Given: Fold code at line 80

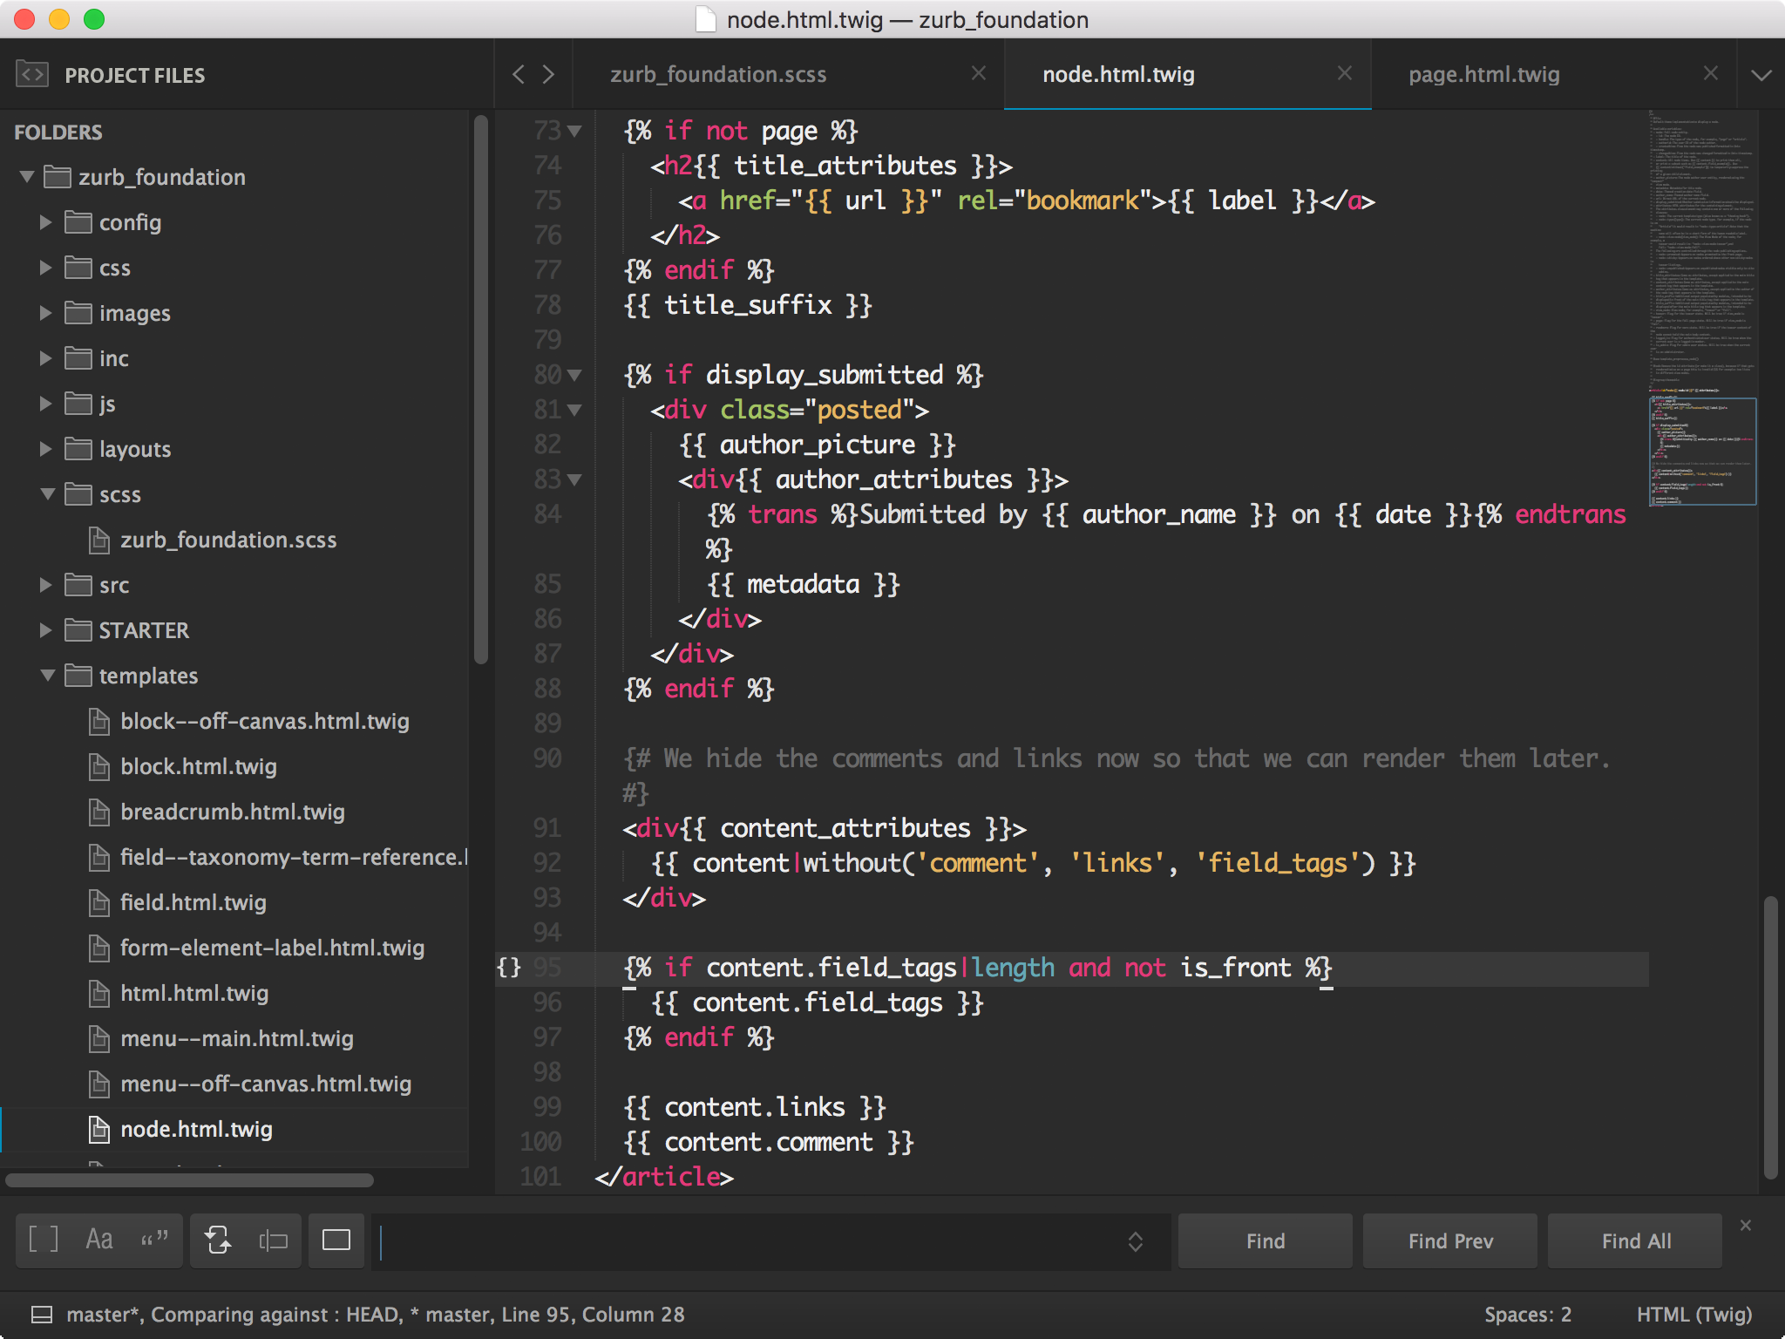Looking at the screenshot, I should click(x=574, y=375).
